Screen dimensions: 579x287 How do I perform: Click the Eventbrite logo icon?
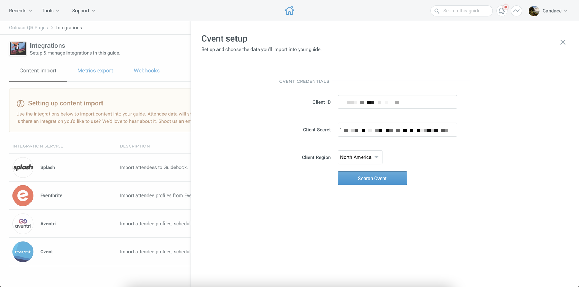[23, 195]
